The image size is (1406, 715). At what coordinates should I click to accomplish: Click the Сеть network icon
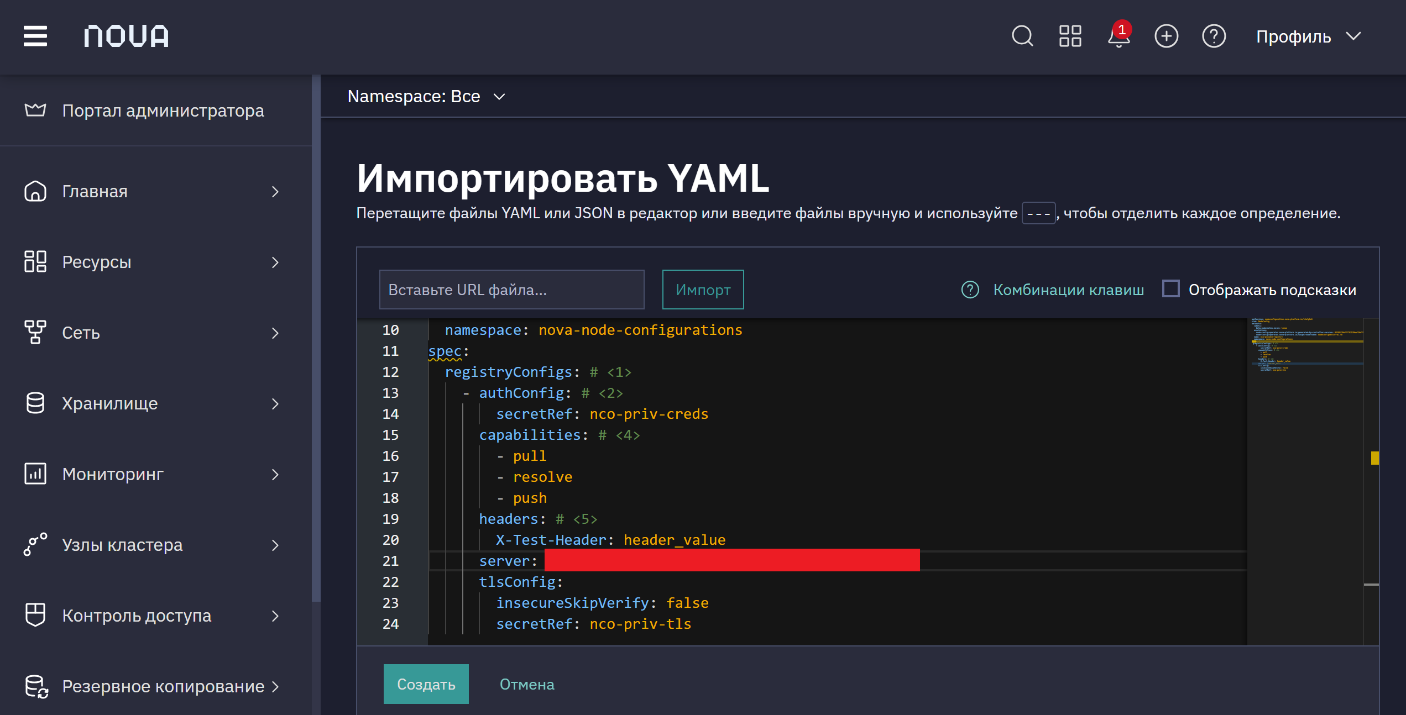coord(35,333)
